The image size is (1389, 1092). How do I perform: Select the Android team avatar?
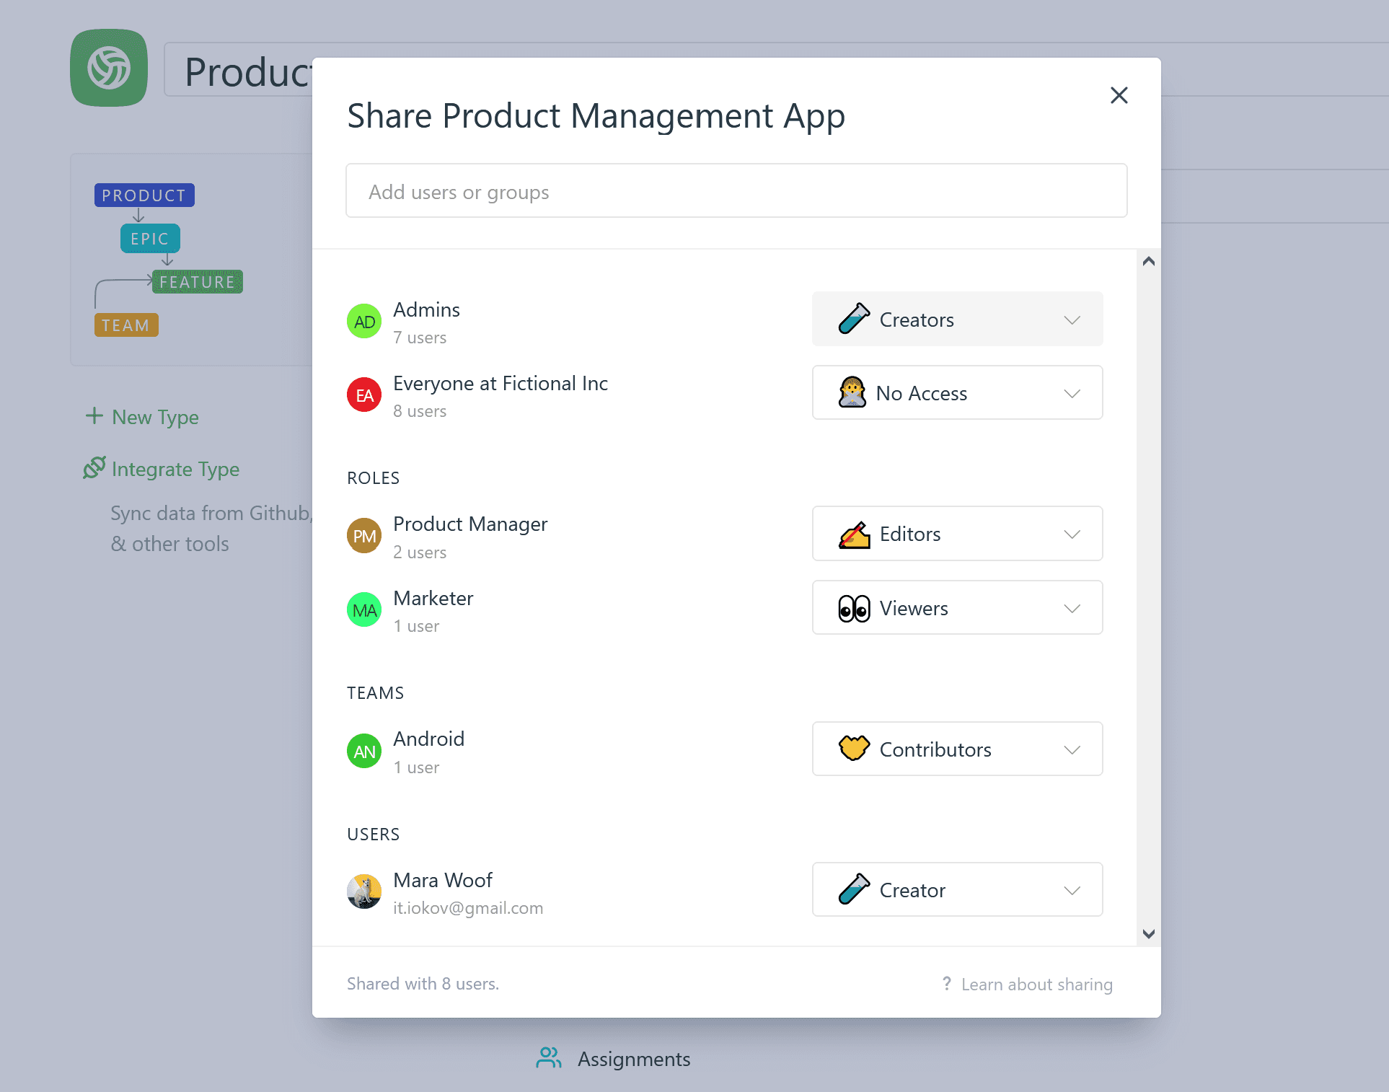(x=364, y=750)
